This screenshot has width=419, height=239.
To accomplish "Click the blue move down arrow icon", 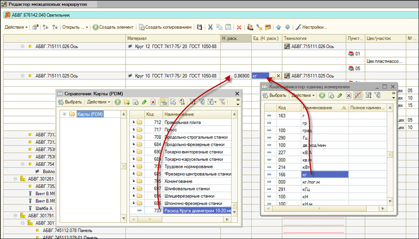I will (x=287, y=27).
